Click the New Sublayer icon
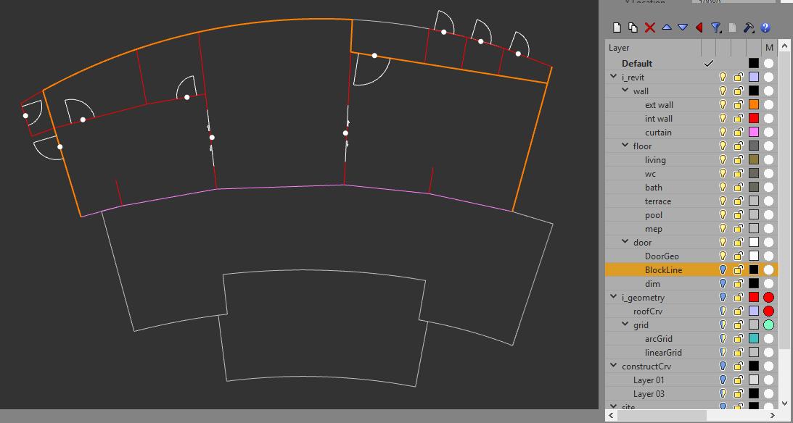Screen dimensions: 793x423 pyautogui.click(x=633, y=28)
